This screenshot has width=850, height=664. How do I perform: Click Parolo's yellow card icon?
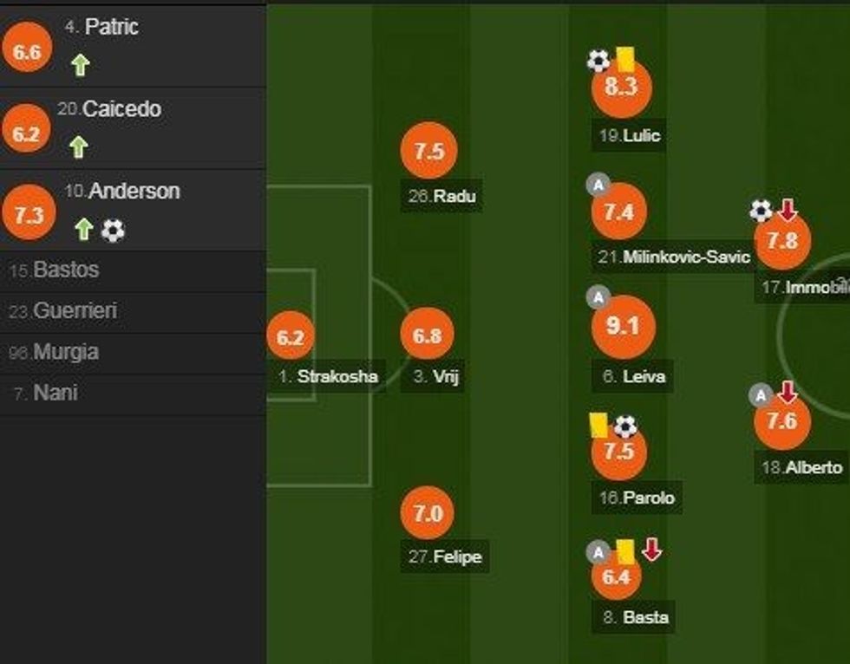click(598, 425)
